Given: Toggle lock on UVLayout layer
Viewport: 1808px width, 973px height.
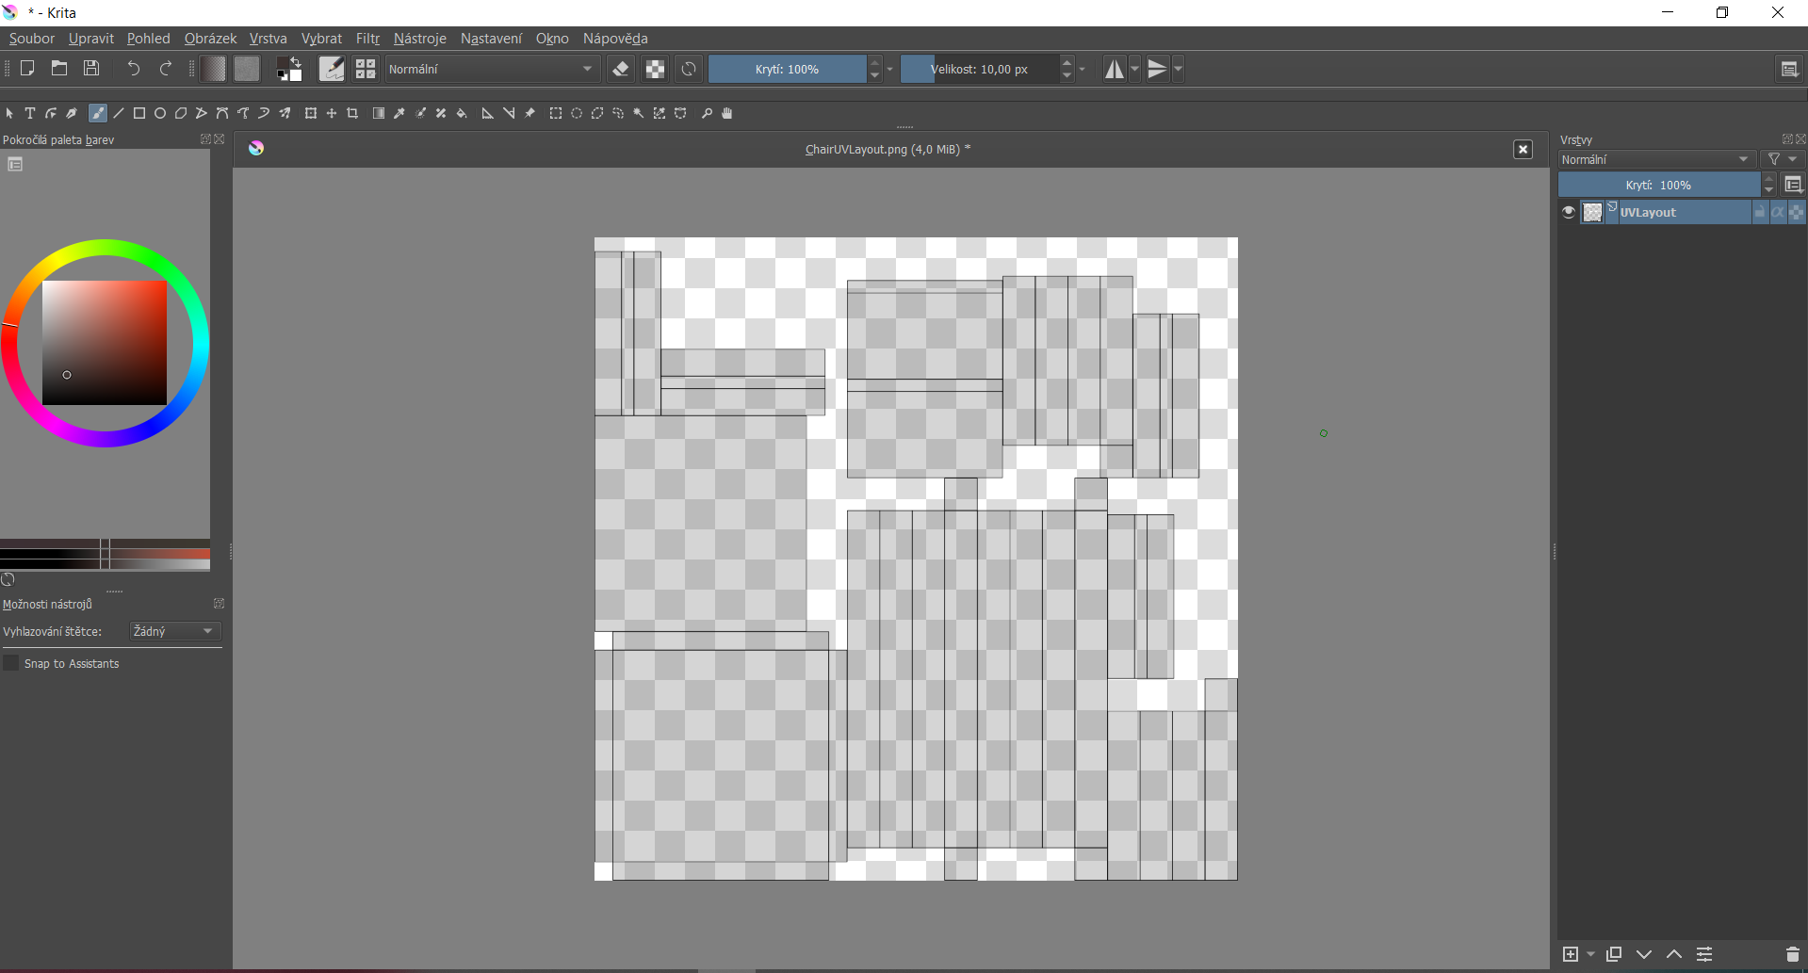Looking at the screenshot, I should (x=1759, y=212).
